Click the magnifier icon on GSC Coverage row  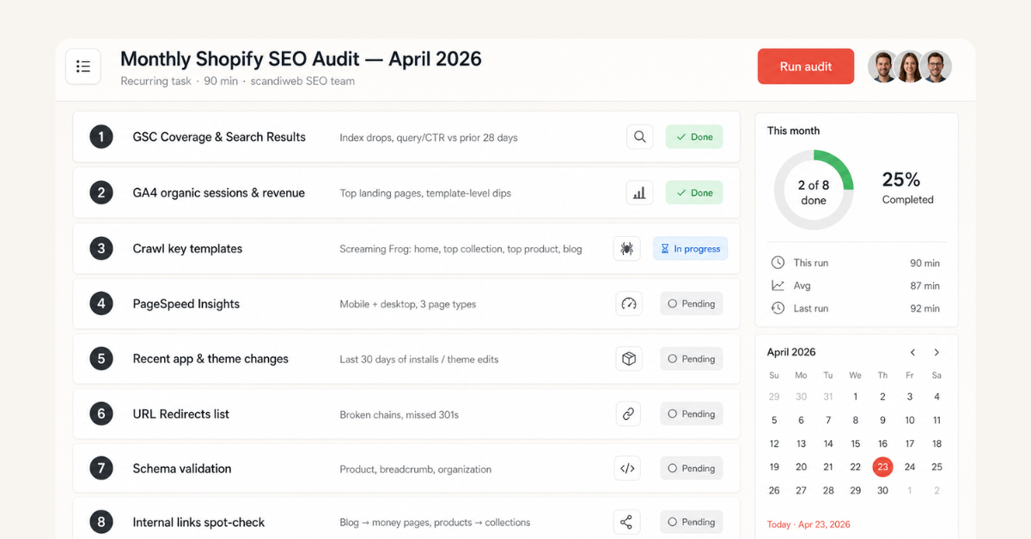[639, 136]
